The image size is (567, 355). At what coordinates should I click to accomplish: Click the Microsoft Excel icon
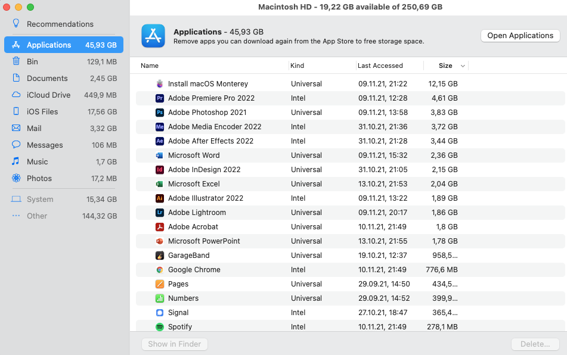159,184
